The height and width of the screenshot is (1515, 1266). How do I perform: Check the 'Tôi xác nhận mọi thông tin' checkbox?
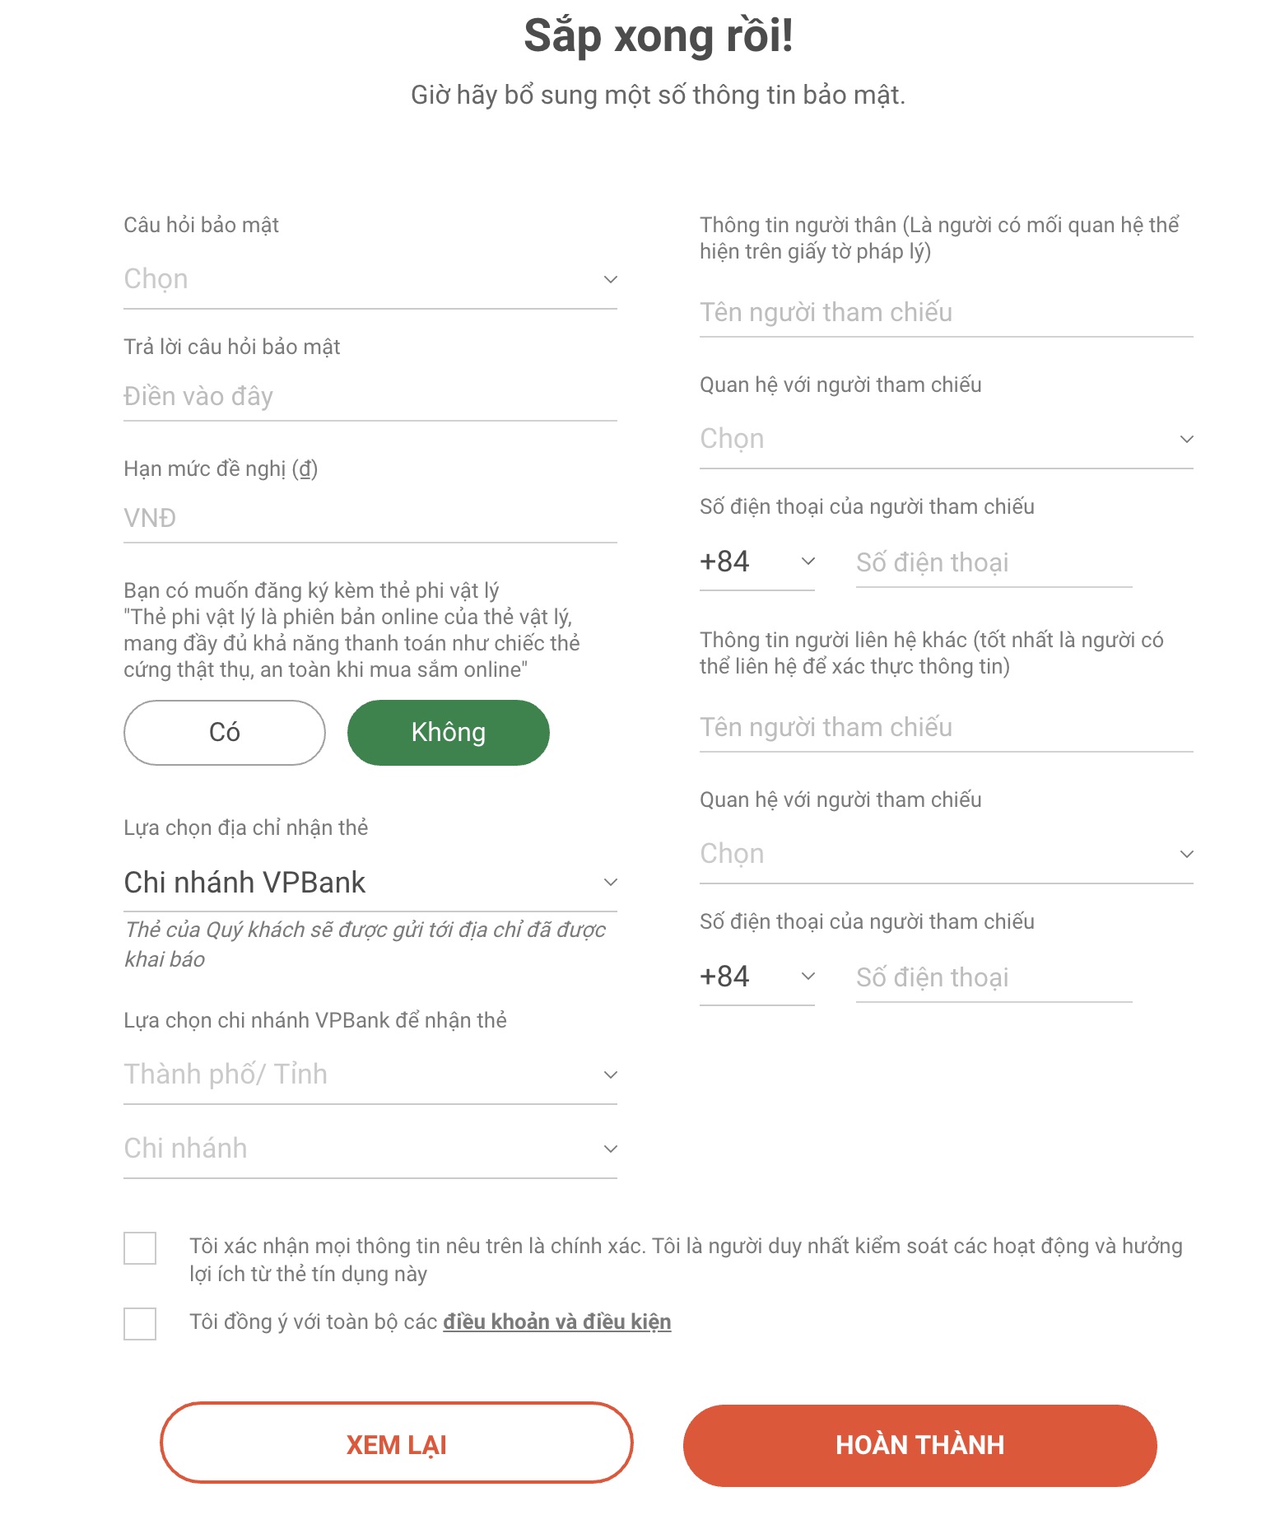140,1248
